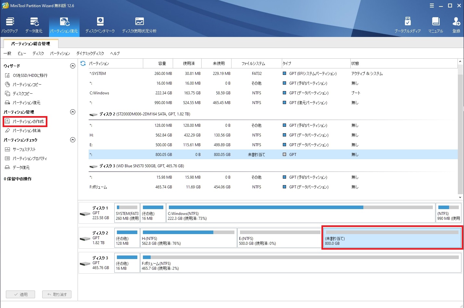Collapse the パーティションチェック section
The height and width of the screenshot is (308, 464).
[x=73, y=140]
